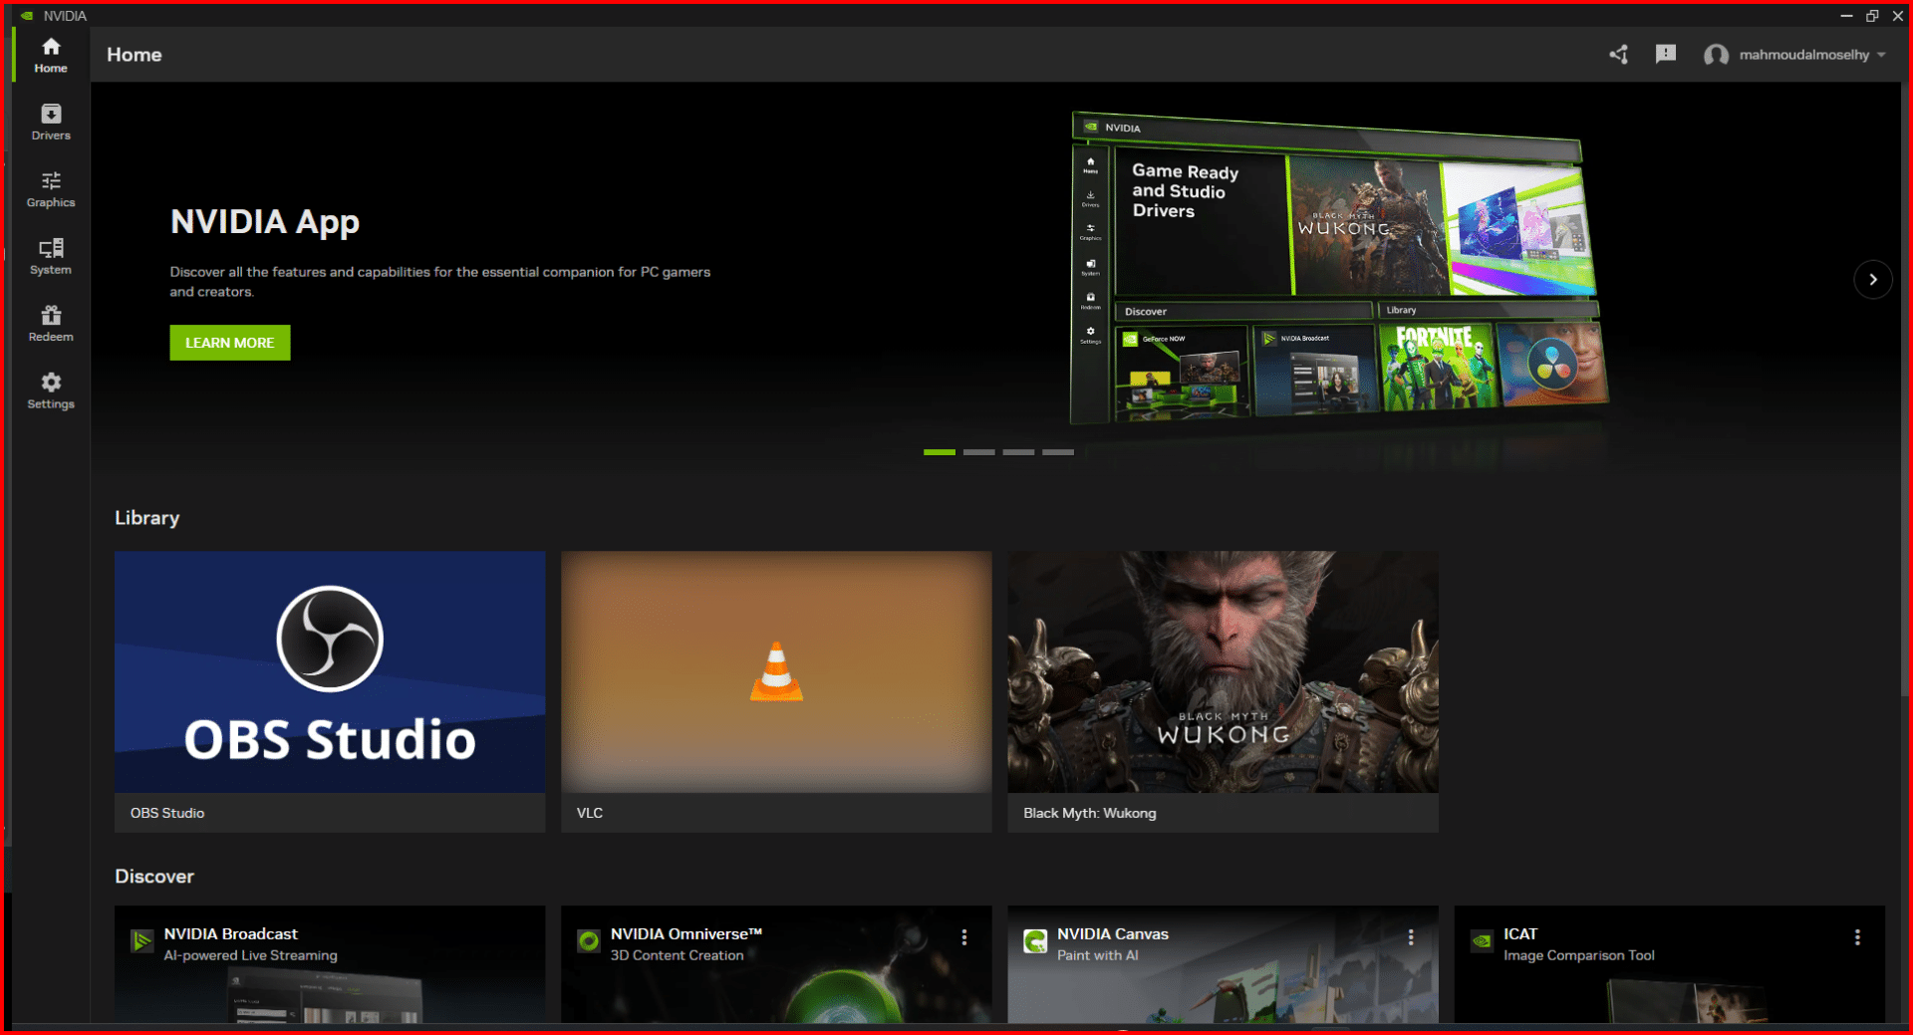1913x1035 pixels.
Task: Click the 3D Content Creation subtitle
Action: 678,955
